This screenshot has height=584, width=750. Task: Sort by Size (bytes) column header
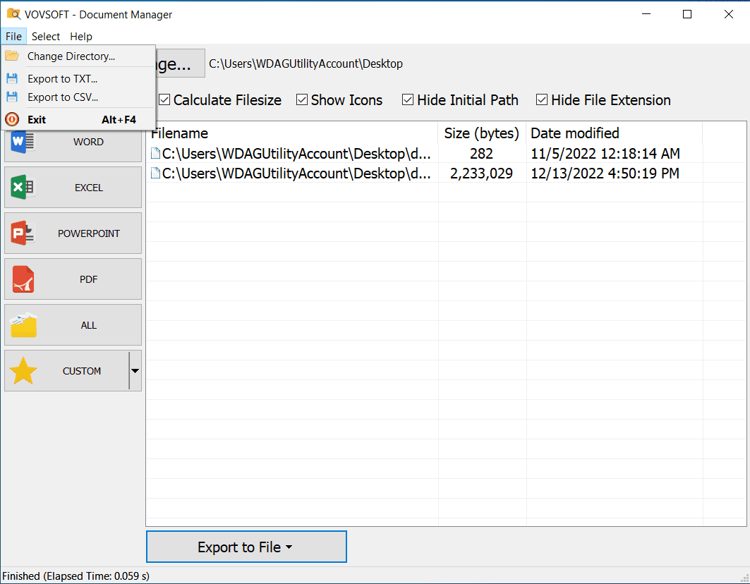pos(482,133)
